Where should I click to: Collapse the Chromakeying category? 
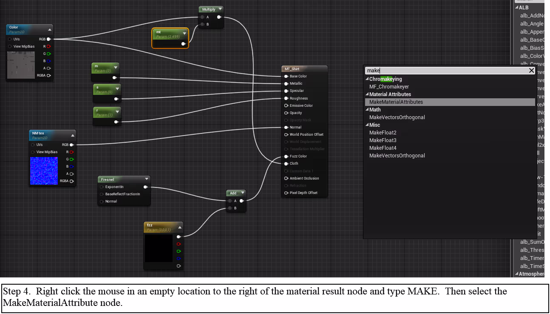(x=367, y=79)
